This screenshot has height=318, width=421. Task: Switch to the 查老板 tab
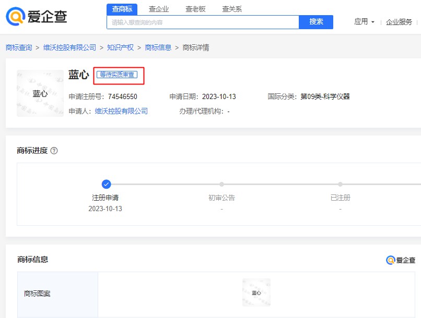pos(195,9)
